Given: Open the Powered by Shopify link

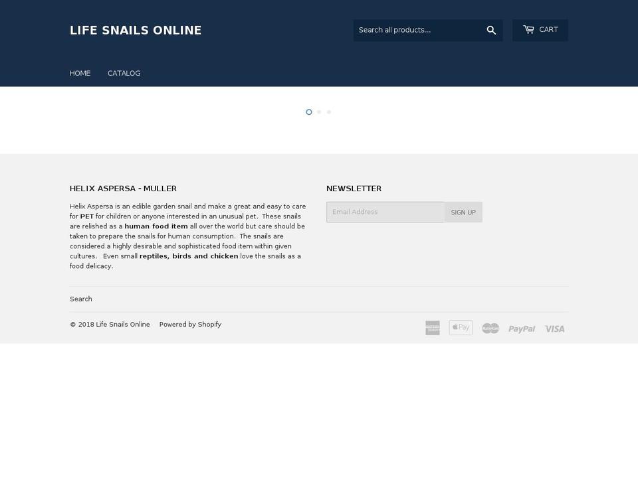Looking at the screenshot, I should tap(191, 325).
